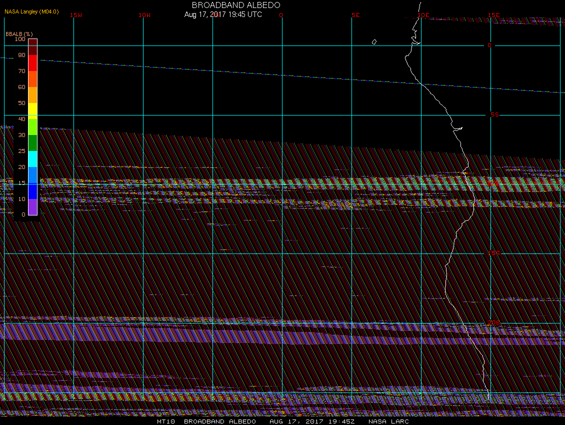Click the 40 value on the colorbar
The image size is (565, 425).
point(22,119)
